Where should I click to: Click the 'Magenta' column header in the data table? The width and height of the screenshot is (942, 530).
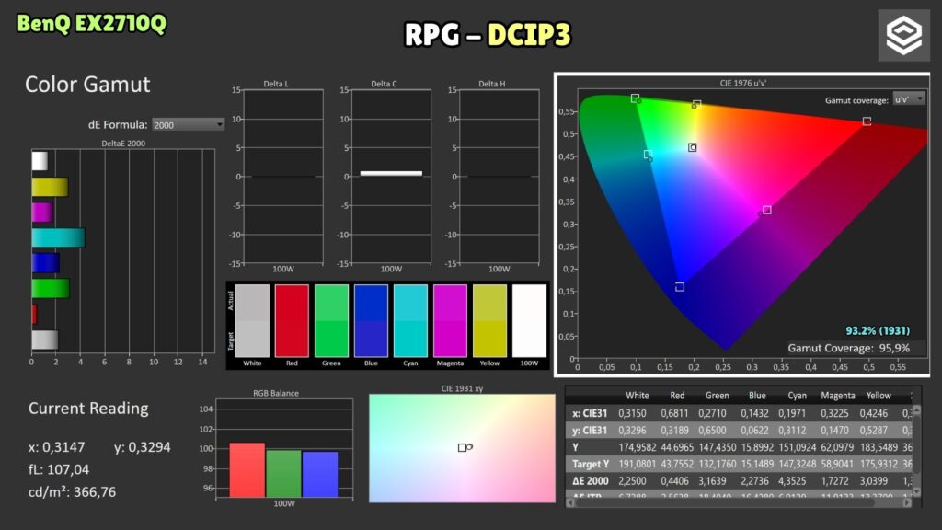point(838,396)
